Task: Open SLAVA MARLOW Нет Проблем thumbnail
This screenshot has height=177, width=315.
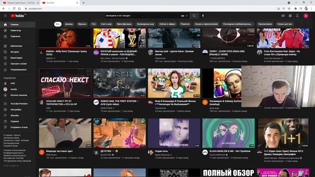Action: click(228, 133)
